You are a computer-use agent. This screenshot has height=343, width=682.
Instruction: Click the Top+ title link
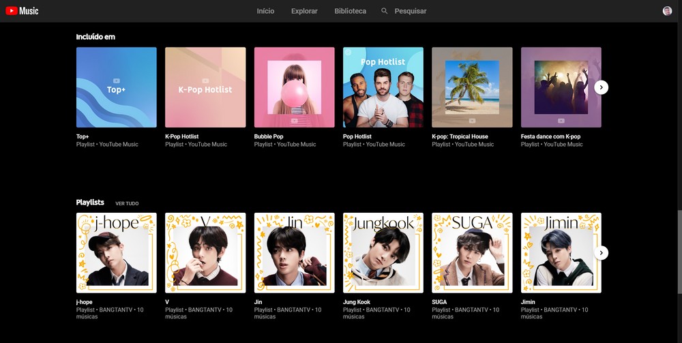(83, 136)
